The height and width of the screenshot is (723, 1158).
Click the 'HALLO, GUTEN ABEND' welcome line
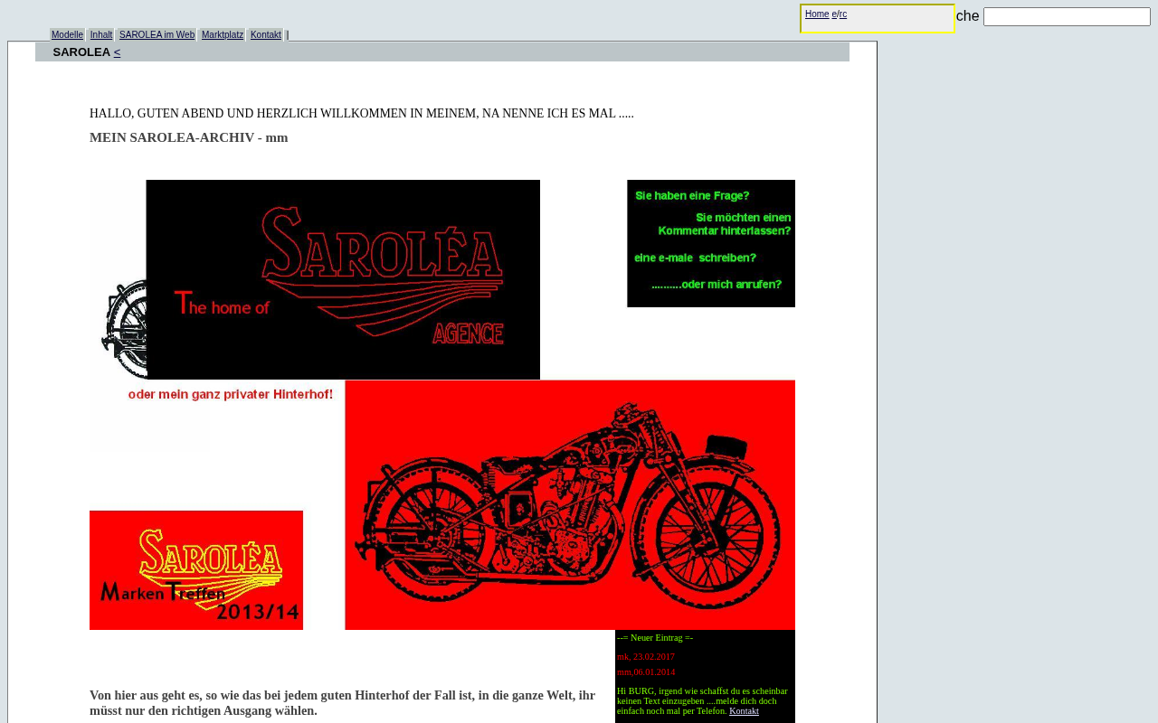click(x=362, y=114)
